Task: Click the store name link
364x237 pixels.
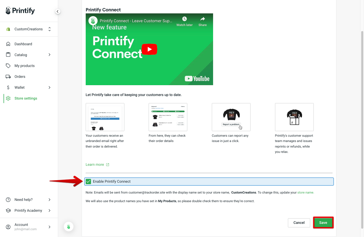Action: (x=306, y=193)
